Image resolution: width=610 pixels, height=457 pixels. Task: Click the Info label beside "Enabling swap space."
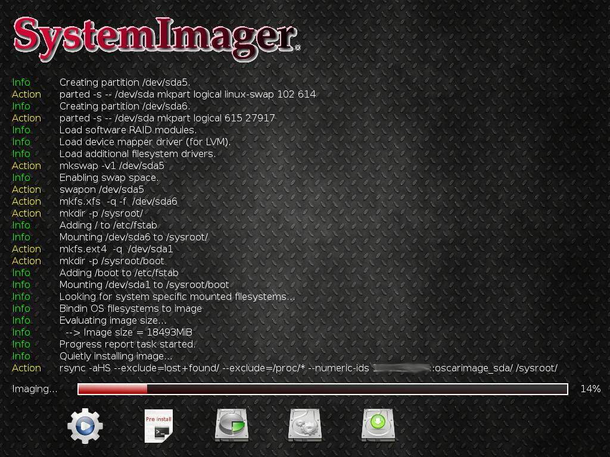pos(21,177)
